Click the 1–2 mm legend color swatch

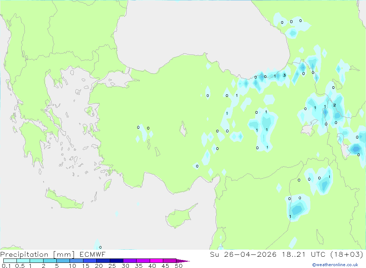[x=36, y=261]
